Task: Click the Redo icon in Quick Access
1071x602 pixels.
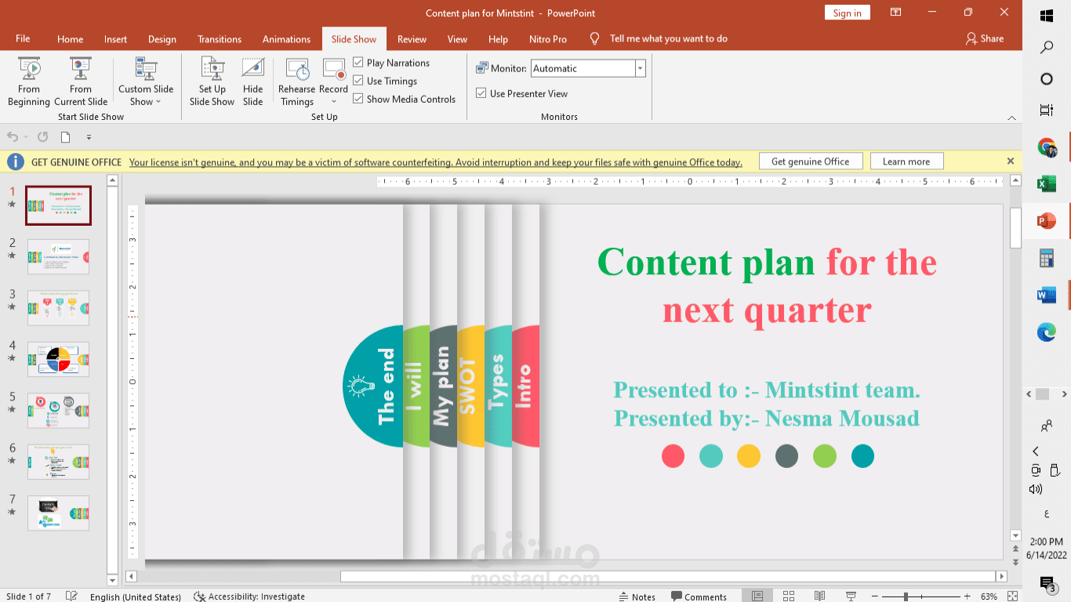Action: point(42,137)
